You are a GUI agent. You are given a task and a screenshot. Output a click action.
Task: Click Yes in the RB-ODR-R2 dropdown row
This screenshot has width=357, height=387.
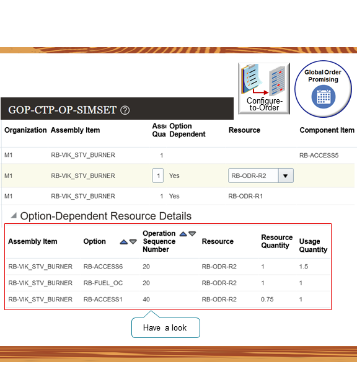point(174,176)
